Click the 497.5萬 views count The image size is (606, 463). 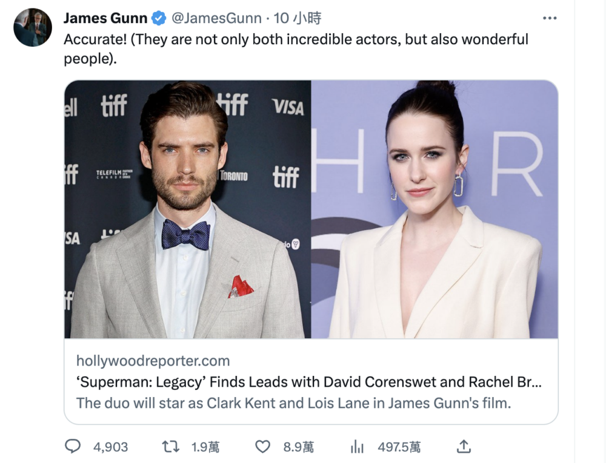[399, 447]
